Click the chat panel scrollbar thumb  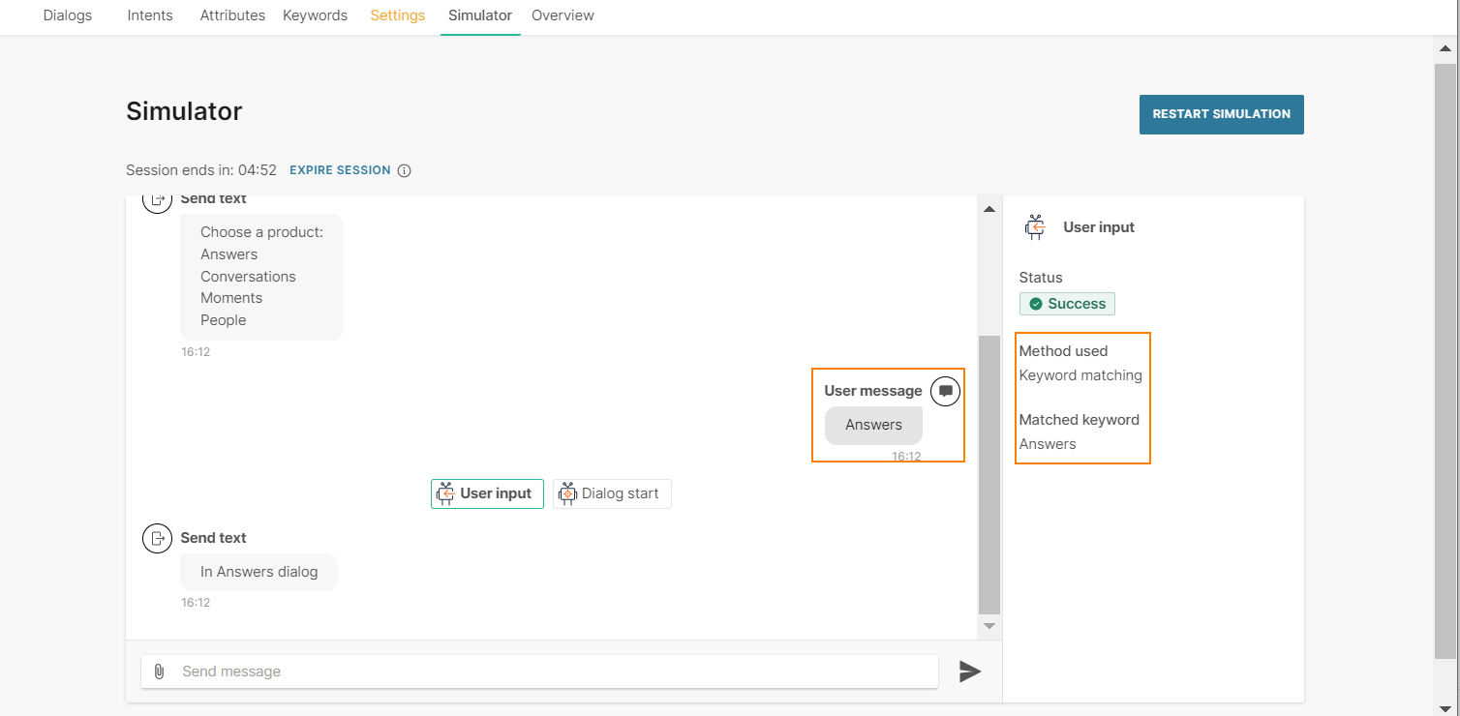(x=989, y=475)
